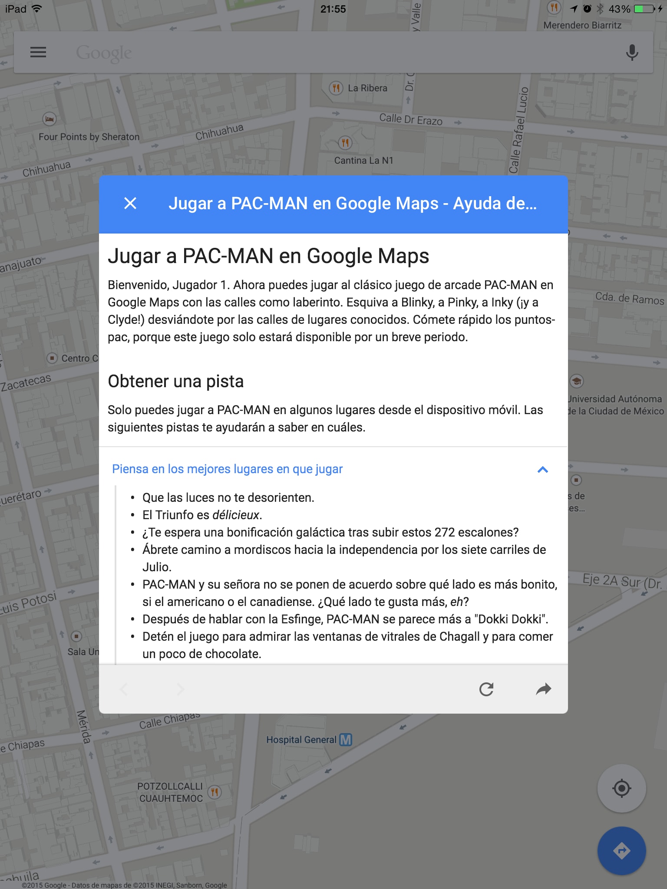Viewport: 667px width, 889px height.
Task: Tap 'Four Points by Sheraton' label
Action: tap(89, 137)
